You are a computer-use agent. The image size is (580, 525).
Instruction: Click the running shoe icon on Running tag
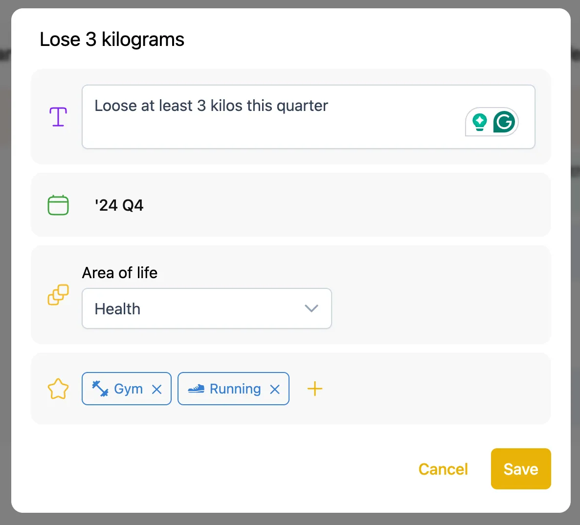point(197,389)
